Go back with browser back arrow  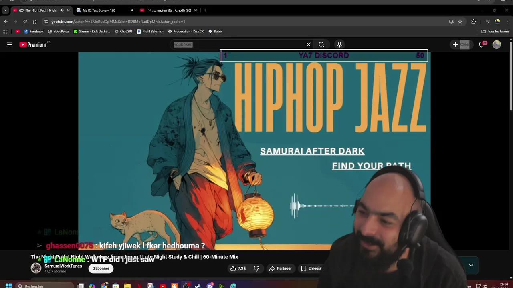(x=6, y=22)
